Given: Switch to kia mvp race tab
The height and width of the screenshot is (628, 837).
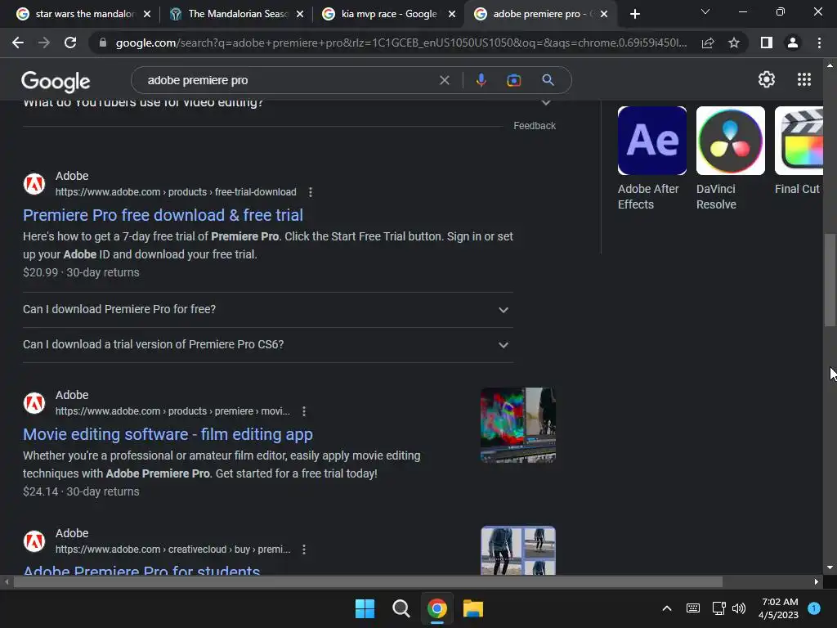Looking at the screenshot, I should click(x=389, y=14).
